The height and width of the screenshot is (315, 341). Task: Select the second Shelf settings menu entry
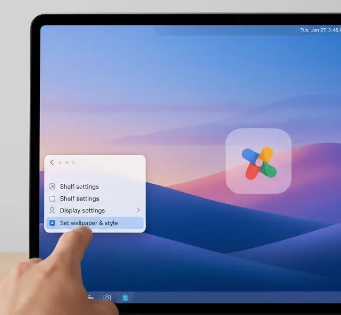click(79, 198)
